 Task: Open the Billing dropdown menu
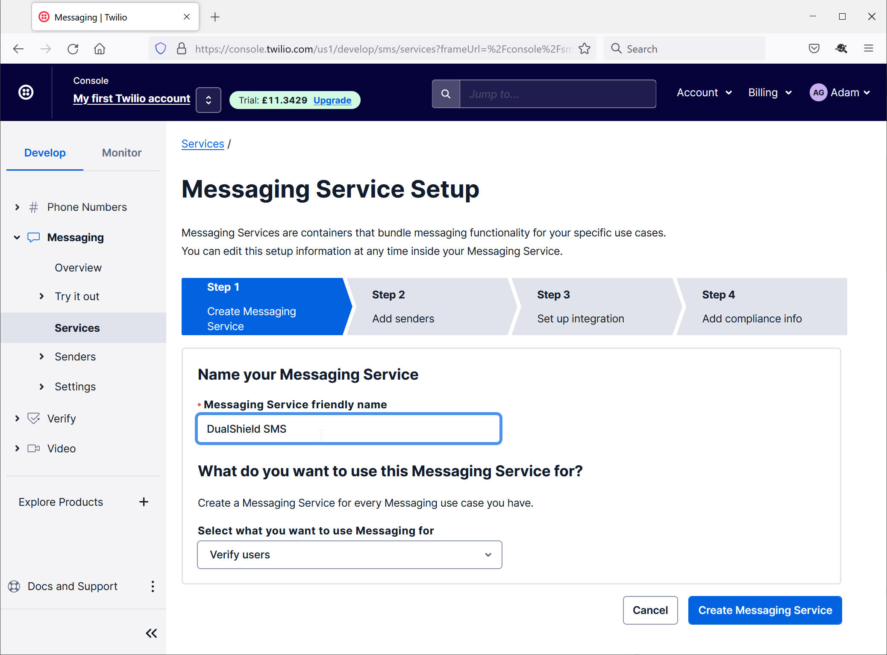(770, 92)
